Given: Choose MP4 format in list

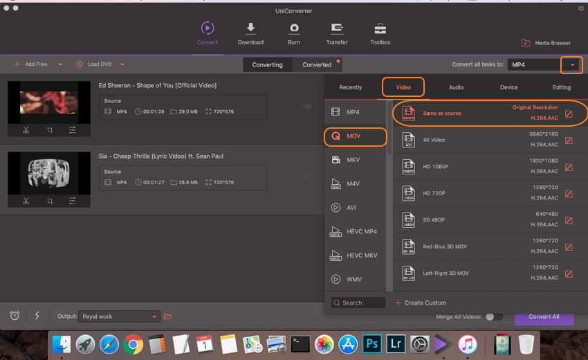Looking at the screenshot, I should (355, 112).
